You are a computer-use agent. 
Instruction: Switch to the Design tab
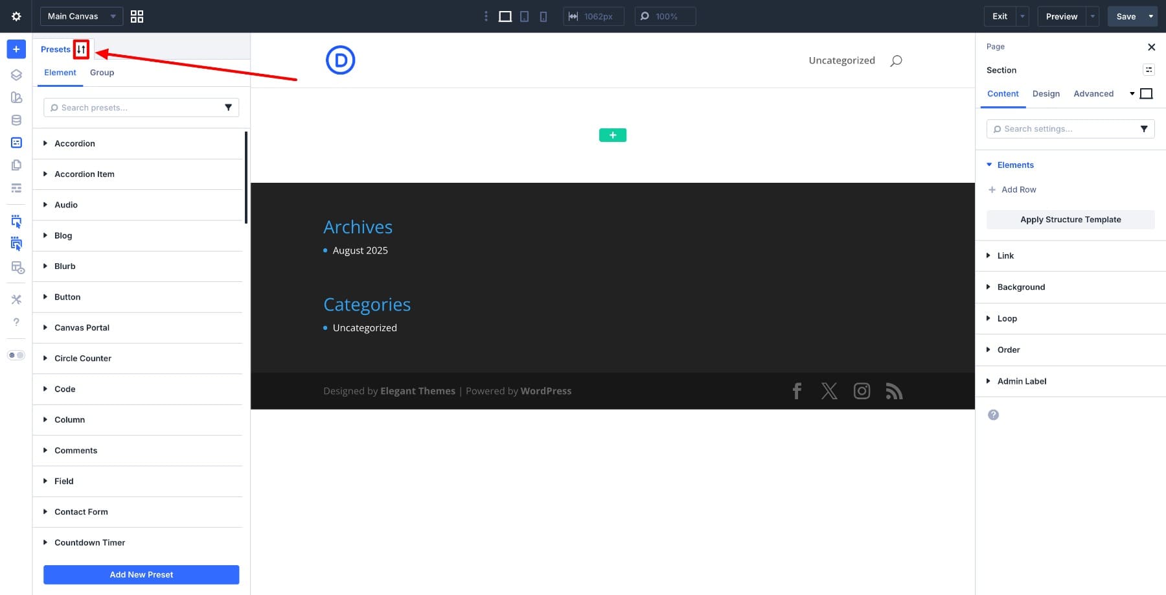[x=1046, y=93]
